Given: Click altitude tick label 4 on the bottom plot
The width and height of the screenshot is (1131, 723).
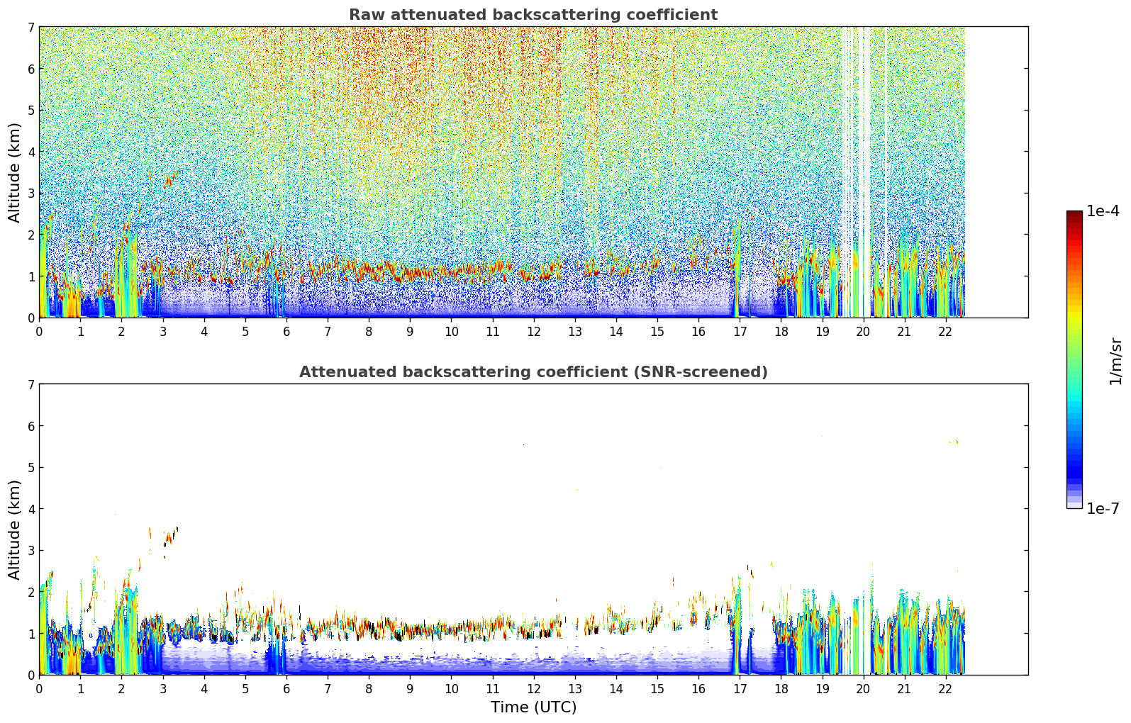Looking at the screenshot, I should coord(31,509).
